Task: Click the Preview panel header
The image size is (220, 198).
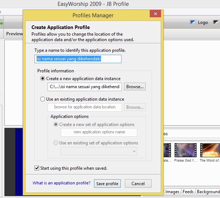Action: point(14,34)
